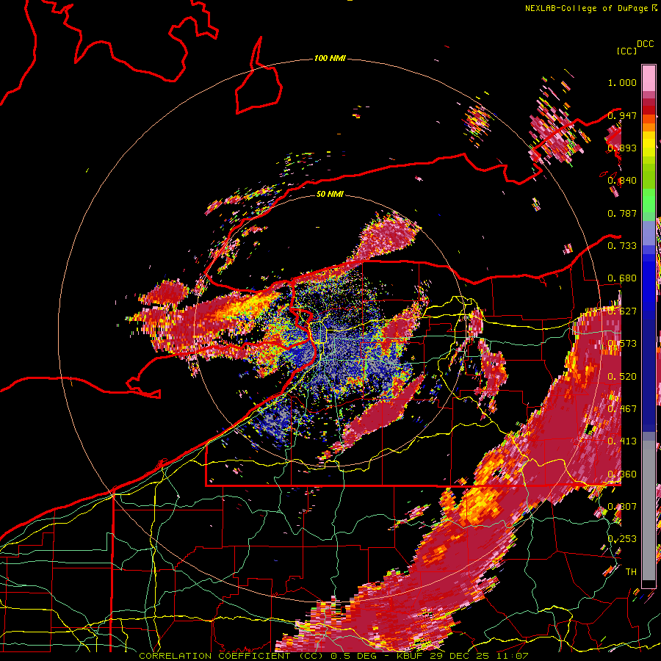Click the [CC] legend unit label

click(x=626, y=51)
